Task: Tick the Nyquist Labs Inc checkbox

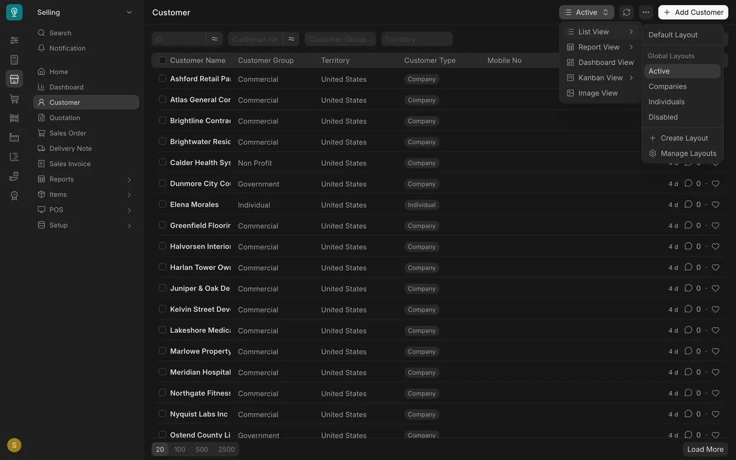Action: tap(162, 413)
